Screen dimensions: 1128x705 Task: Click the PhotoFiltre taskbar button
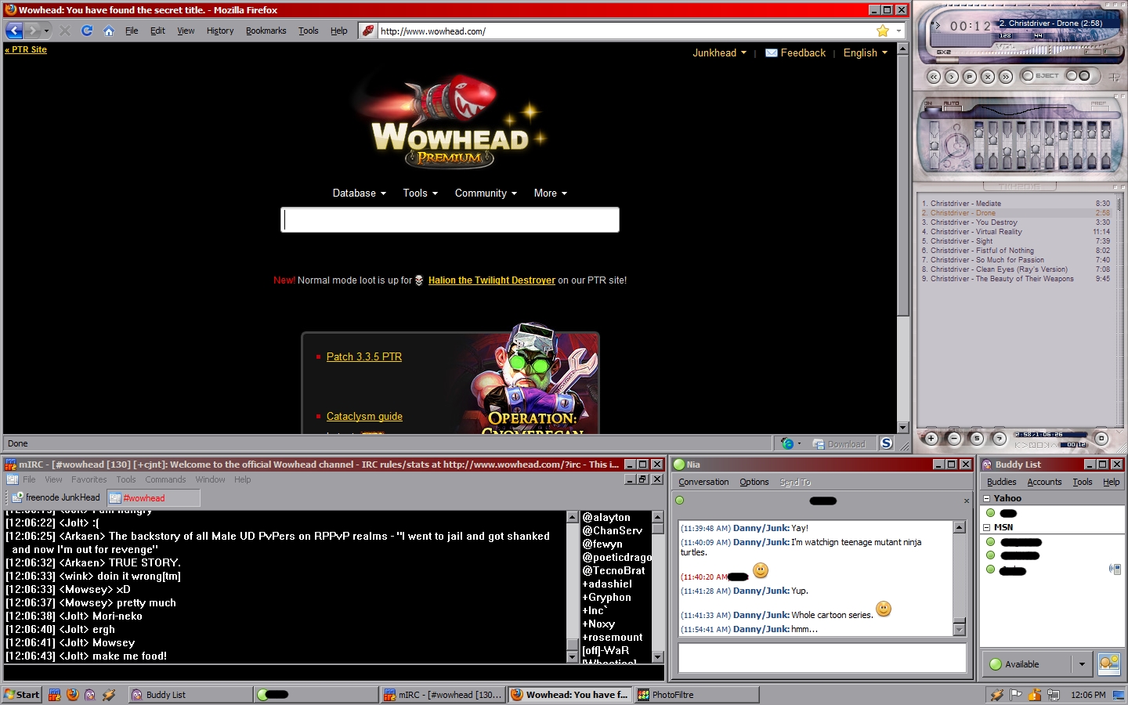696,695
